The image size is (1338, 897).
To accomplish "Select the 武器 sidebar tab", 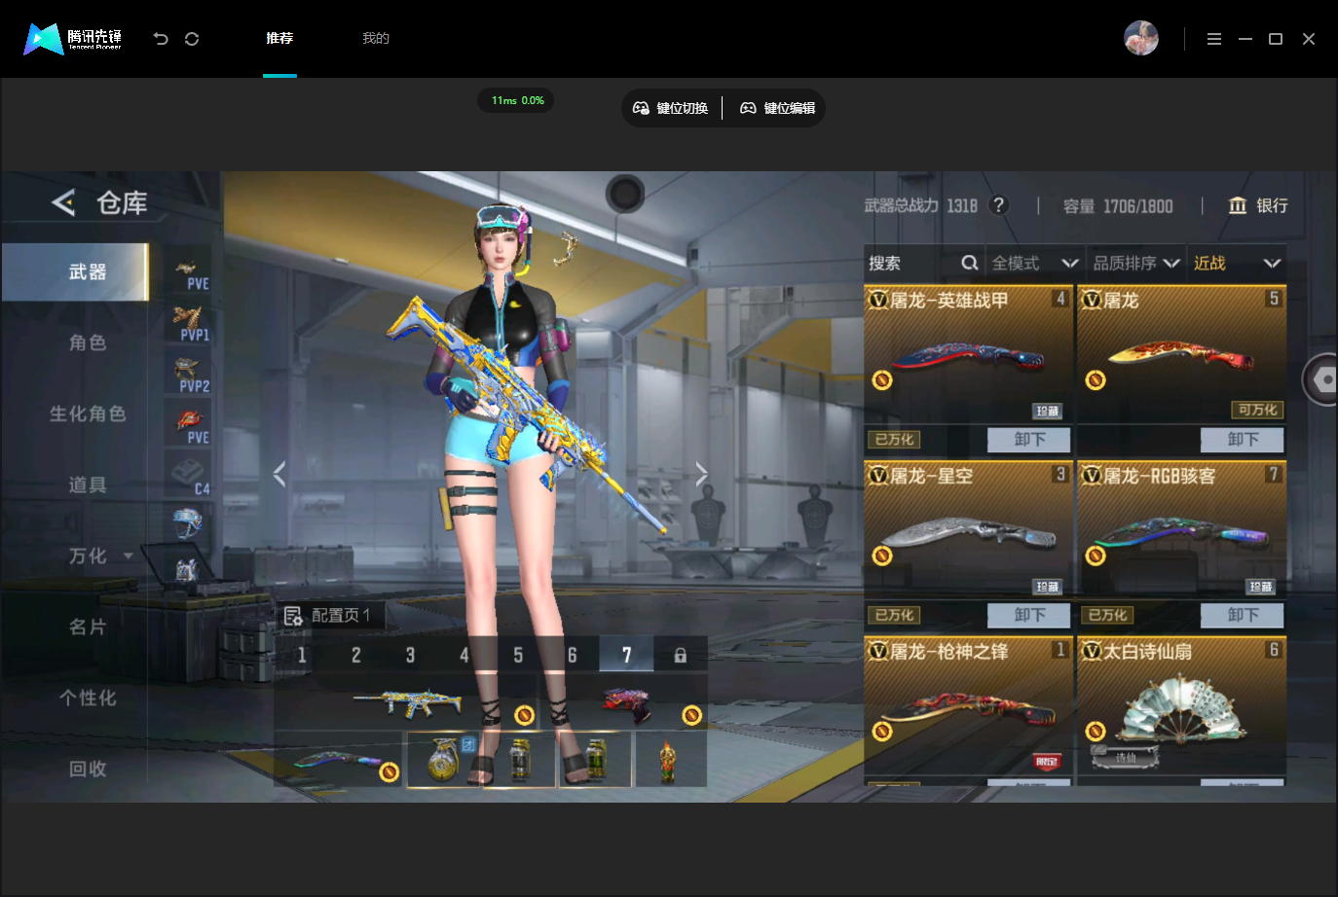I will pyautogui.click(x=75, y=272).
